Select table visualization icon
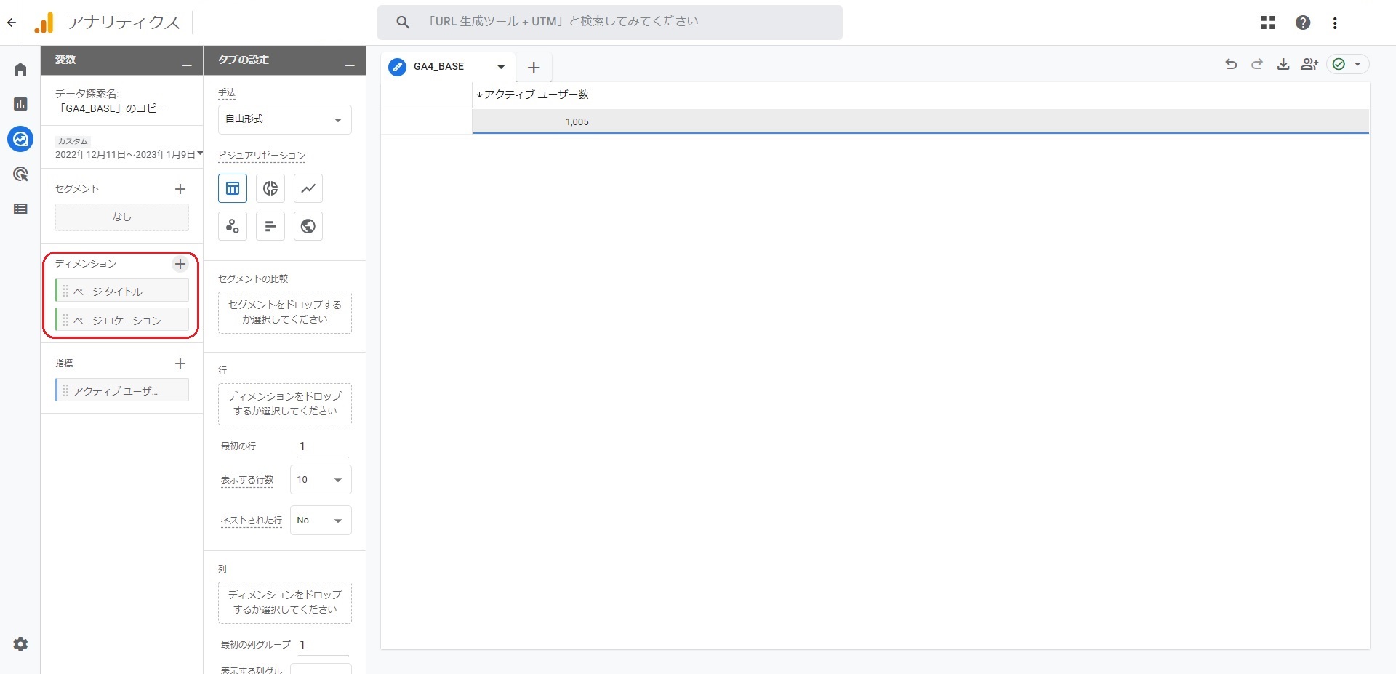1396x674 pixels. click(233, 188)
